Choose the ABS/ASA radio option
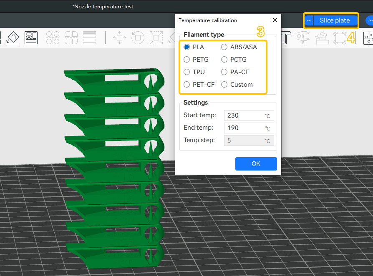The height and width of the screenshot is (276, 373). point(239,47)
